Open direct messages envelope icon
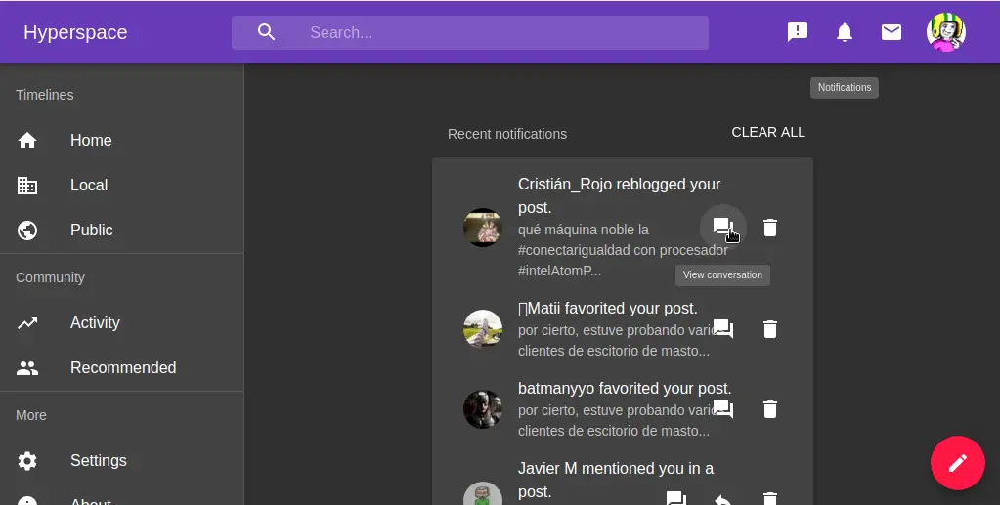Viewport: 1000px width, 505px height. pyautogui.click(x=891, y=32)
